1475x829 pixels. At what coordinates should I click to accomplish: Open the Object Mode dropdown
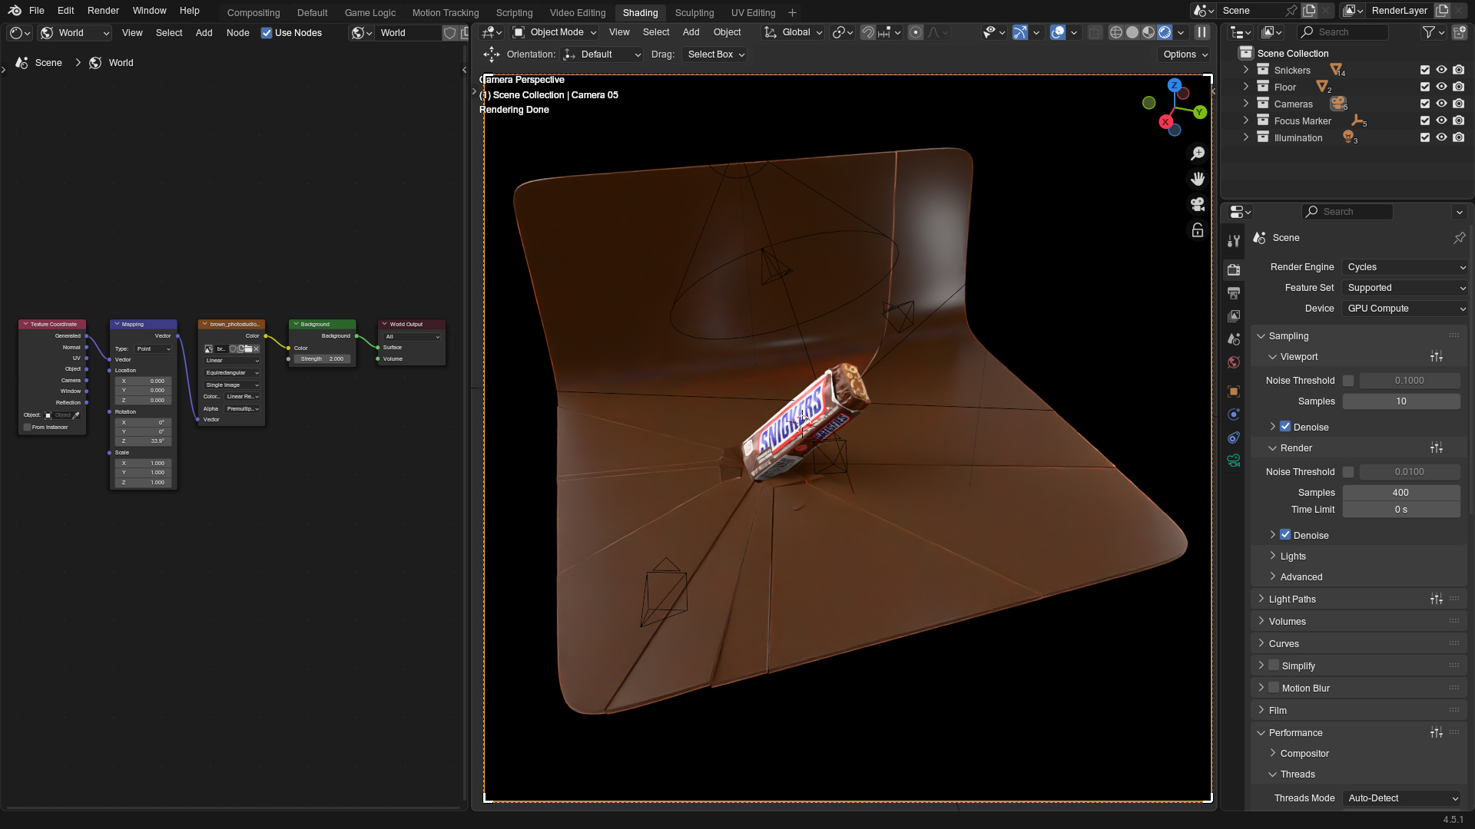(x=555, y=32)
